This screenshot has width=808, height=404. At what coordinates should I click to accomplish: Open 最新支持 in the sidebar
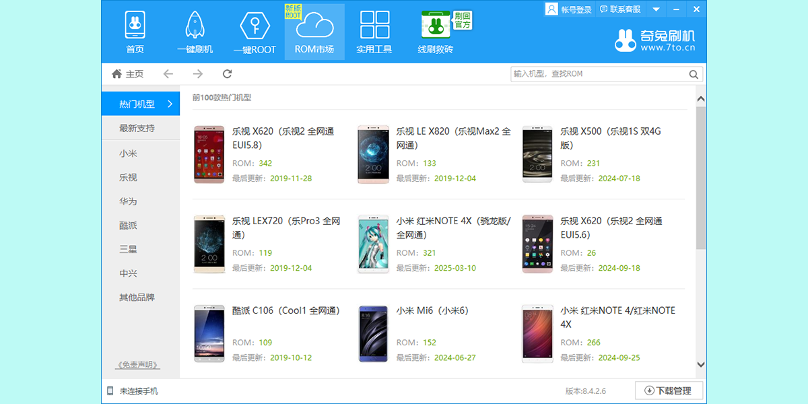pyautogui.click(x=137, y=128)
